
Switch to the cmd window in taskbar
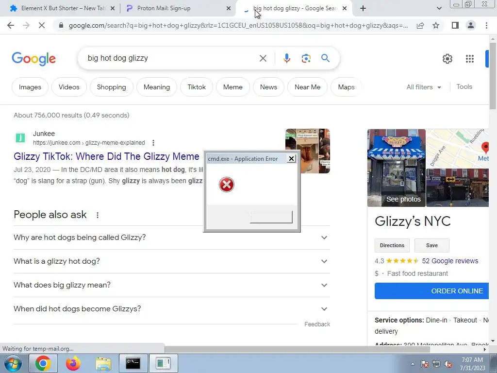click(133, 363)
